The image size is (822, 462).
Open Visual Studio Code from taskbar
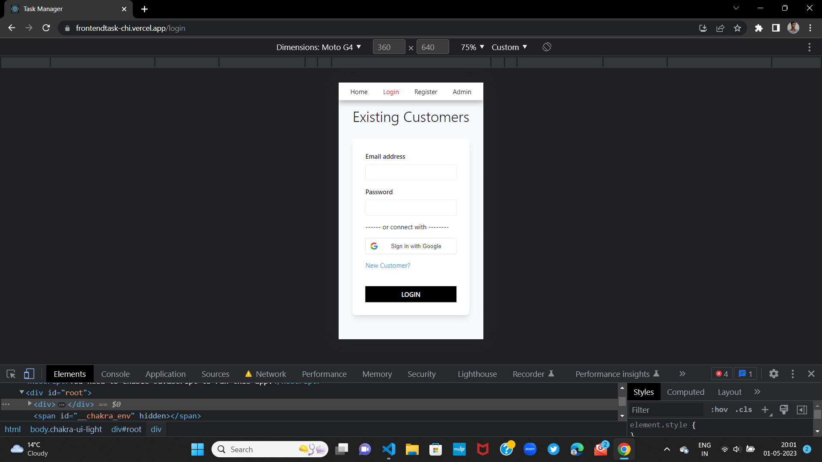click(389, 449)
